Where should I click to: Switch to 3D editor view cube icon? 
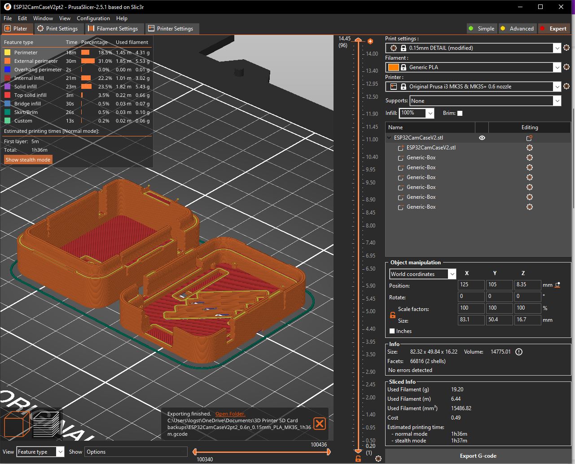click(x=17, y=424)
